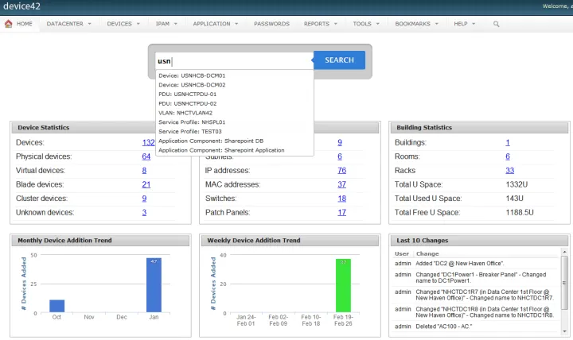Screen dimensions: 573x340
Task: Click scrollbar up arrow in Last 10 Changes
Action: pos(564,252)
